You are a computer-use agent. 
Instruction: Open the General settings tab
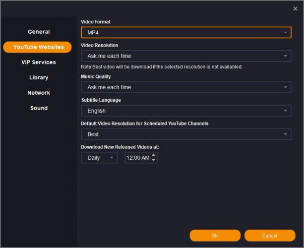pos(39,32)
